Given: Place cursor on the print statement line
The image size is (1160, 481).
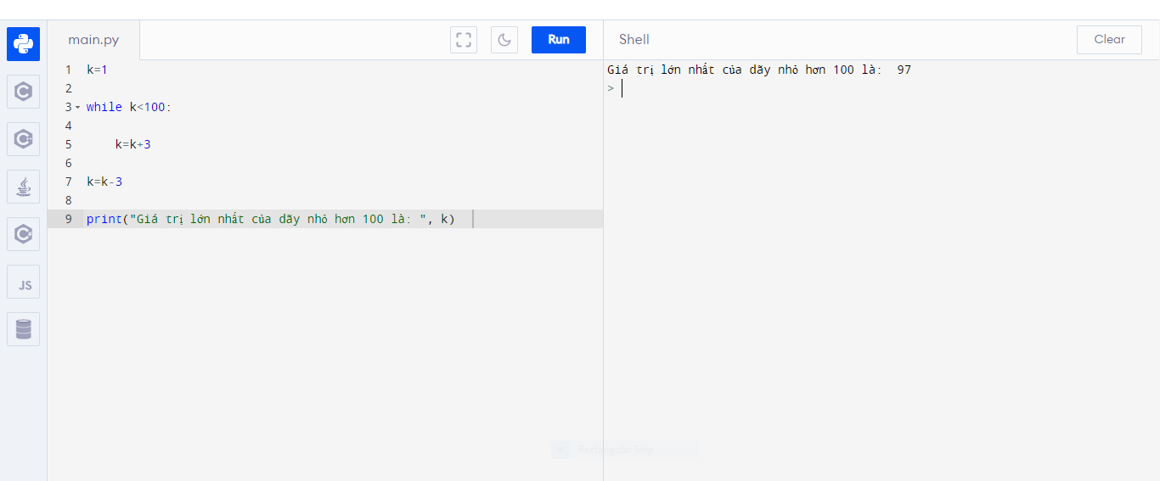Looking at the screenshot, I should [x=270, y=219].
